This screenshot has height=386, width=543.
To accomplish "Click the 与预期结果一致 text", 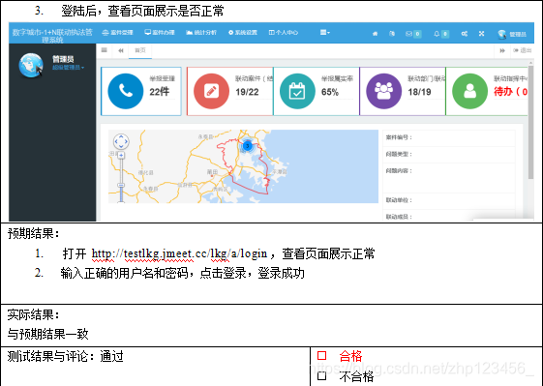I will point(47,334).
